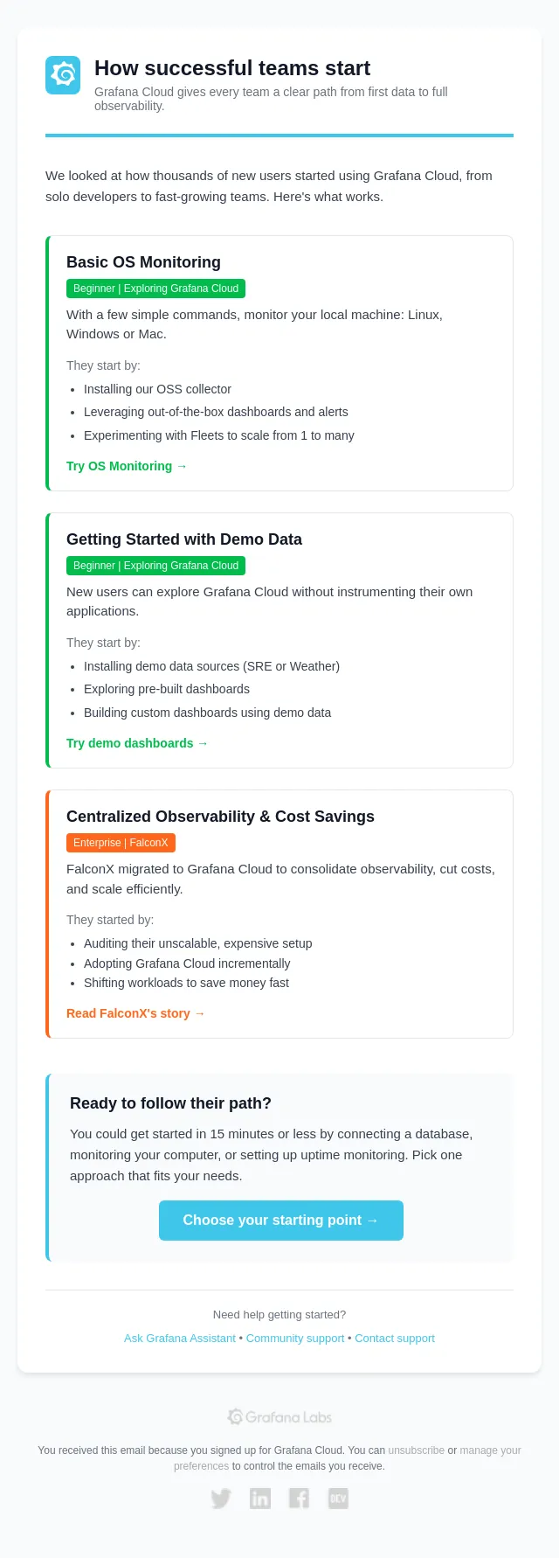
Task: Click Choose your starting point button
Action: coord(281,1221)
